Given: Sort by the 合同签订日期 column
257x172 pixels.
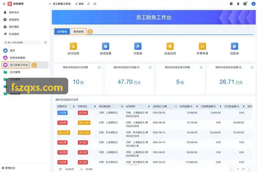Looking at the screenshot, I should [176, 106].
